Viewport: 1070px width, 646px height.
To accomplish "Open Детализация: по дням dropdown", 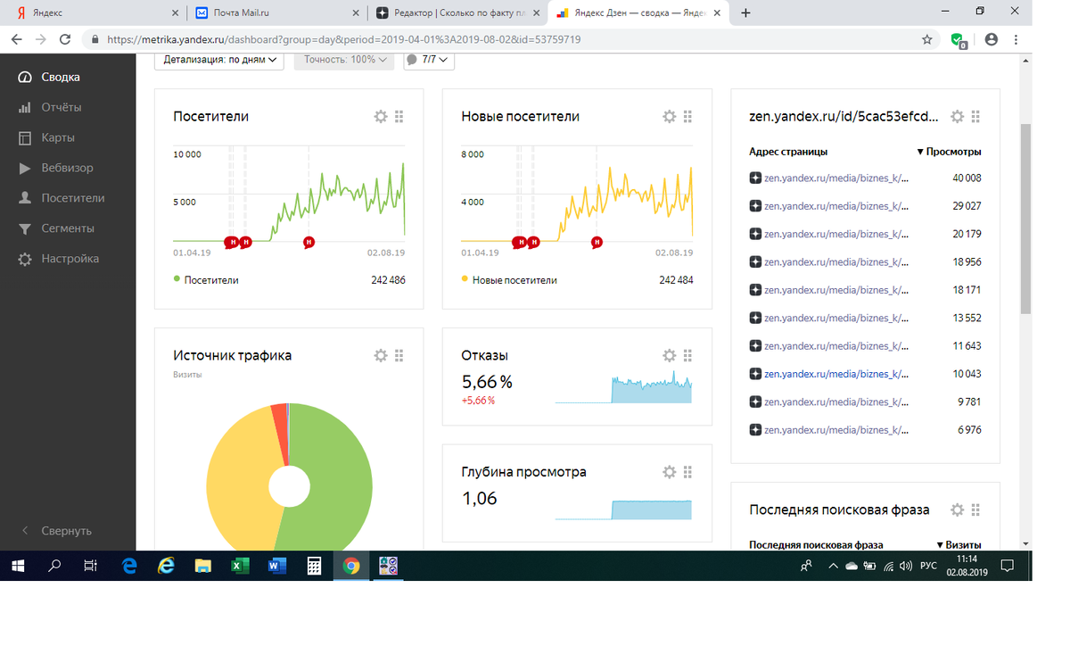I will (219, 60).
